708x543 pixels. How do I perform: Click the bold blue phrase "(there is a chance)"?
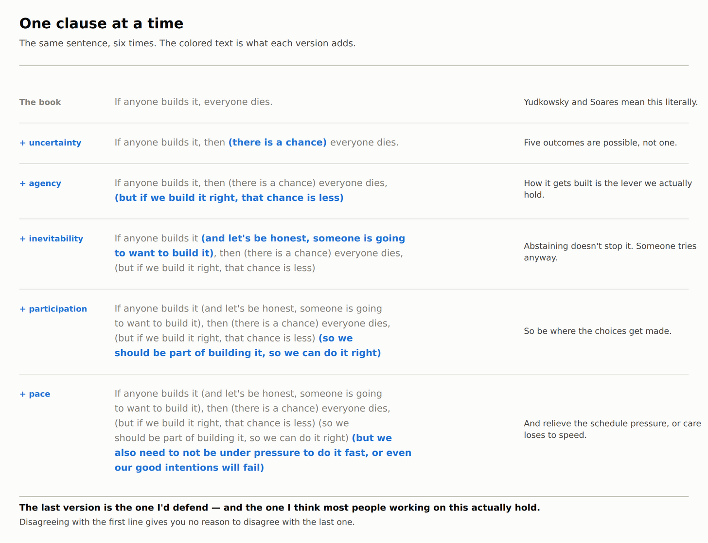(x=278, y=143)
